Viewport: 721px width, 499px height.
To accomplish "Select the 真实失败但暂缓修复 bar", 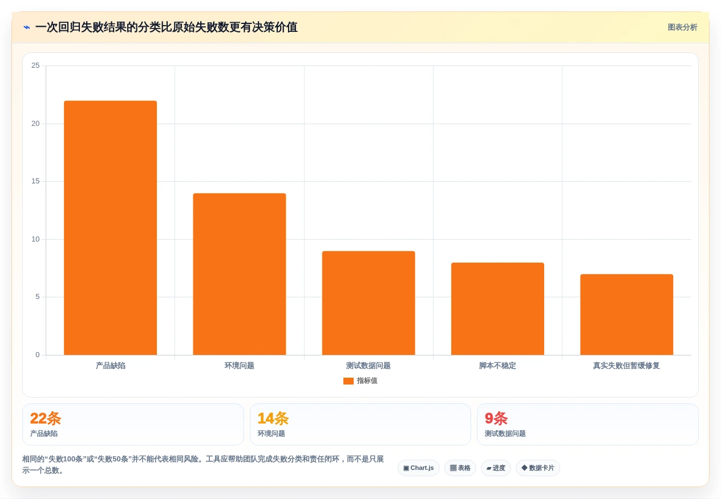I will pos(627,314).
